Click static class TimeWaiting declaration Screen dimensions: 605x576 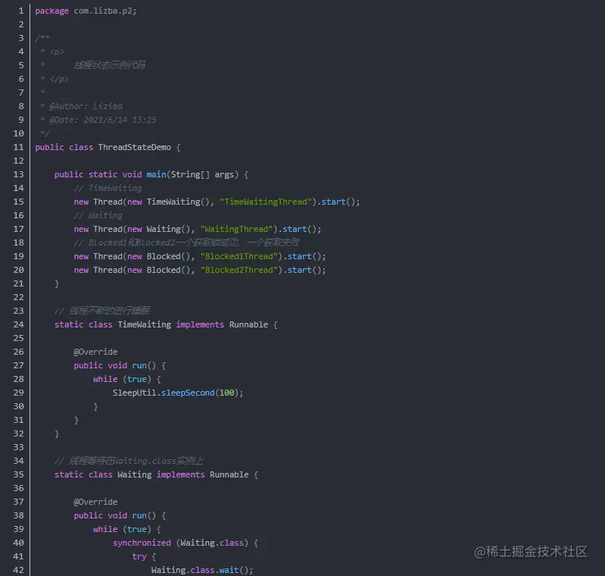pyautogui.click(x=166, y=324)
